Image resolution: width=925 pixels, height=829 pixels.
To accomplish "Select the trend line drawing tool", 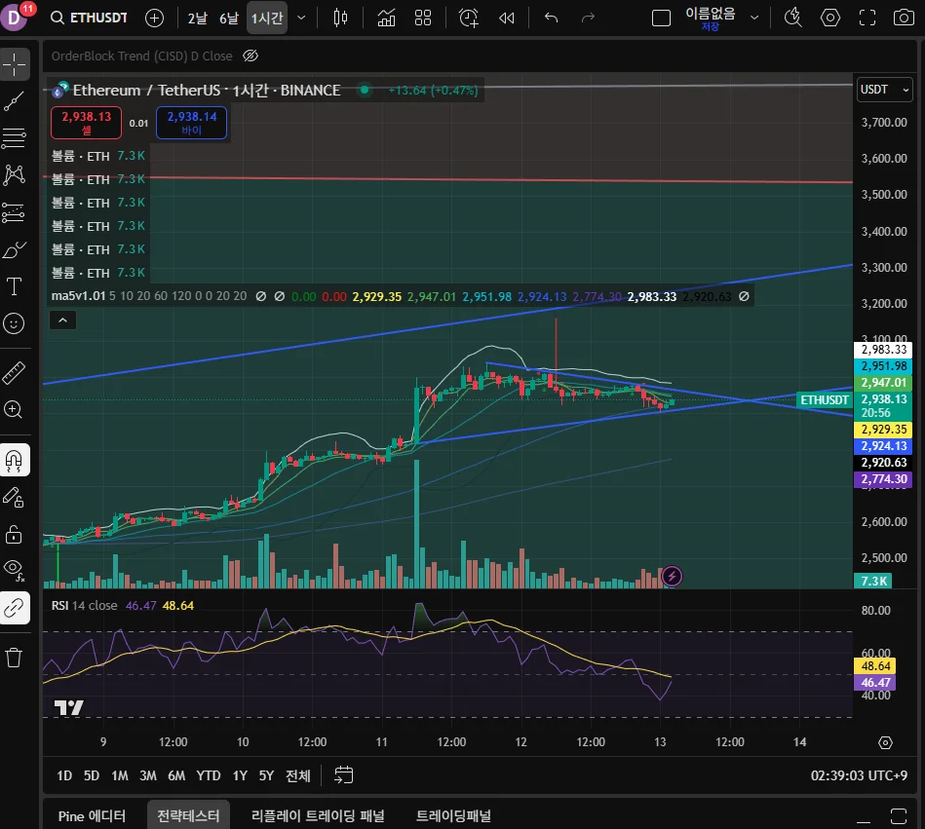I will click(15, 101).
